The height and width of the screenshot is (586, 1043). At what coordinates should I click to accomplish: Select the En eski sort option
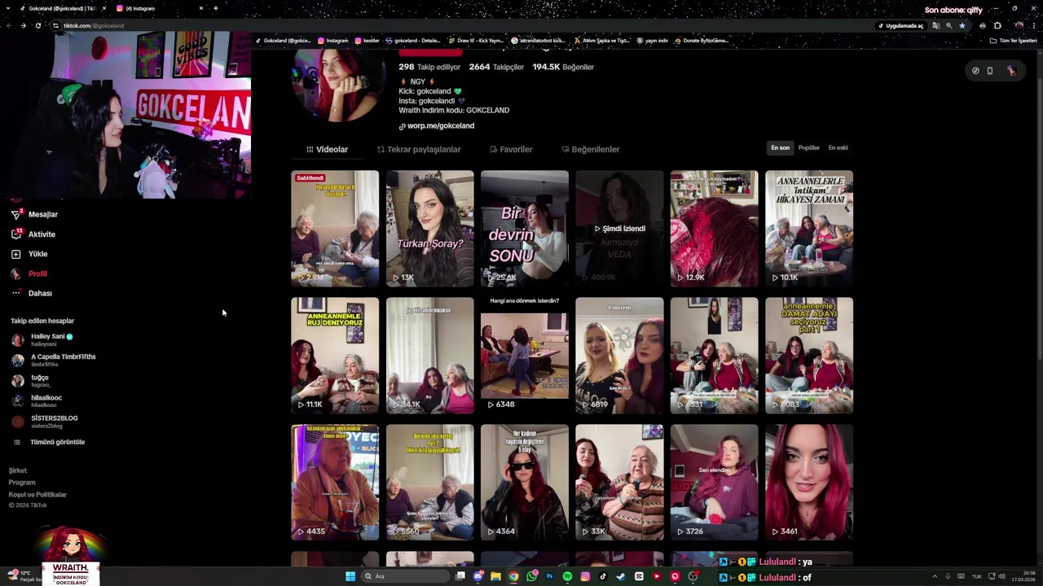pyautogui.click(x=838, y=147)
